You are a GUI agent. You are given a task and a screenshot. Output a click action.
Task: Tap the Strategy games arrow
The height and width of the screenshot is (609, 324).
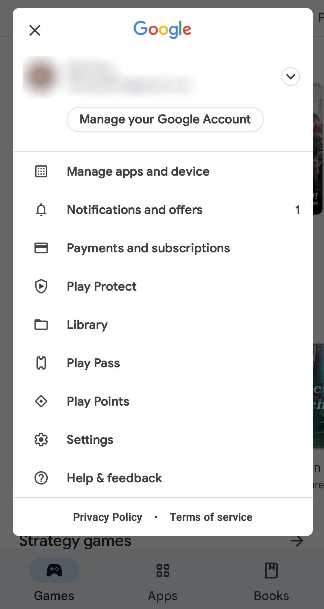pyautogui.click(x=297, y=541)
